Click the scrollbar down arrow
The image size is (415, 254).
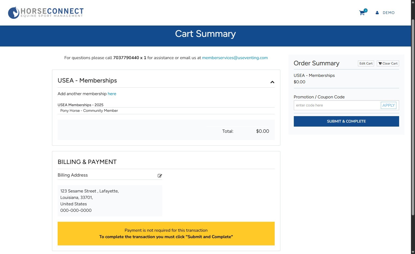pos(413,252)
